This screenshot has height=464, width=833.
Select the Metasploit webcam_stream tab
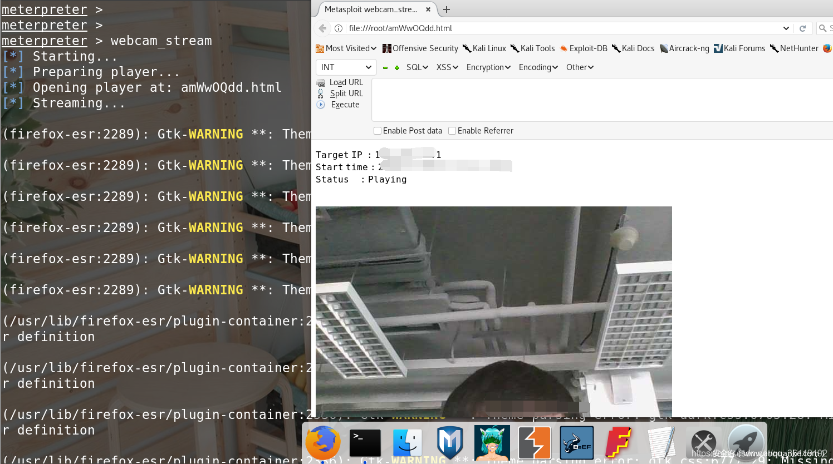377,9
